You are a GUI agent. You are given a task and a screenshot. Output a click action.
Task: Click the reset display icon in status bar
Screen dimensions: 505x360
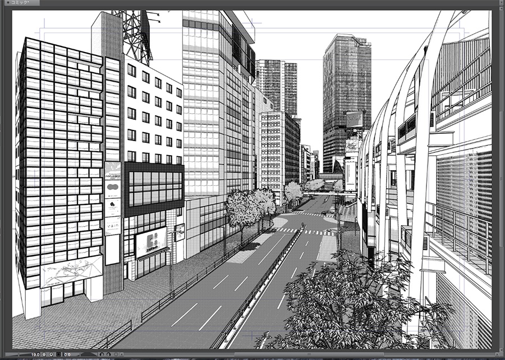click(114, 354)
